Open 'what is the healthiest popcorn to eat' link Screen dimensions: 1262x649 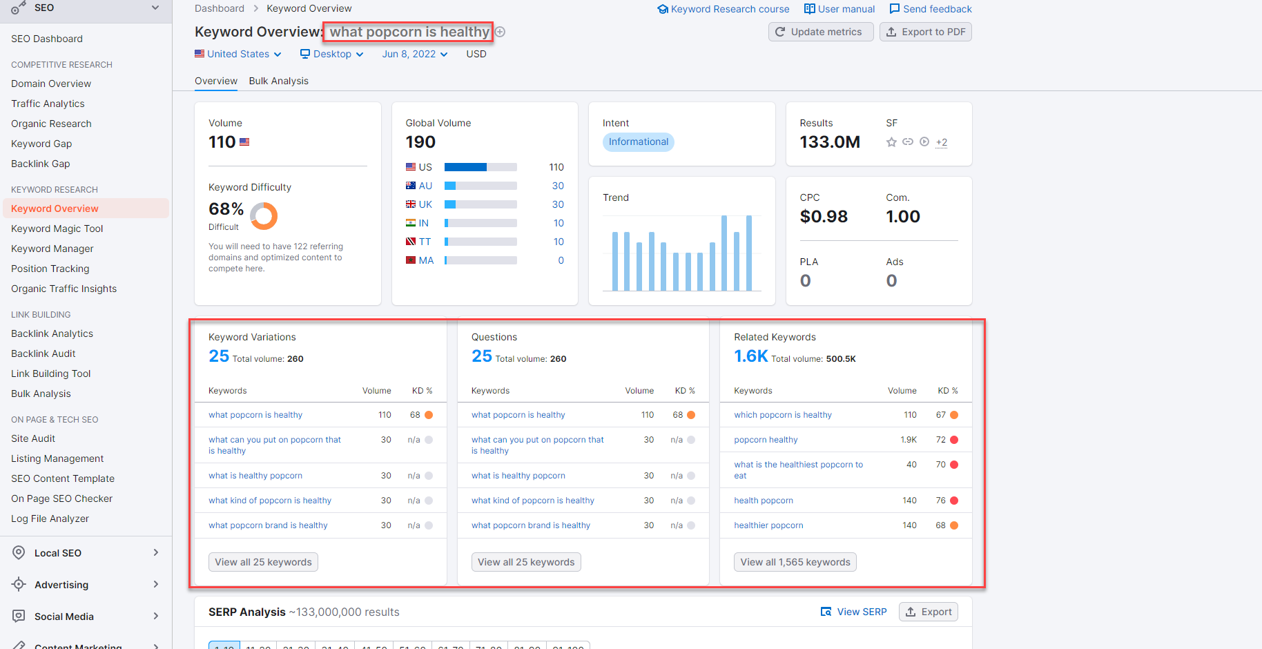click(799, 470)
